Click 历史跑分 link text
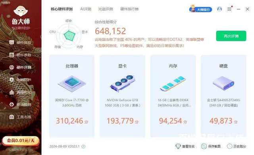 pyautogui.click(x=240, y=146)
